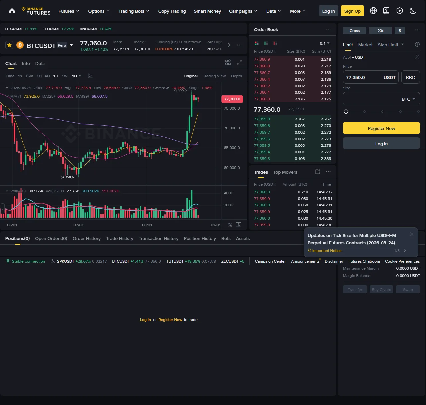The width and height of the screenshot is (426, 405).
Task: Select the 15m chart interval
Action: (x=29, y=76)
